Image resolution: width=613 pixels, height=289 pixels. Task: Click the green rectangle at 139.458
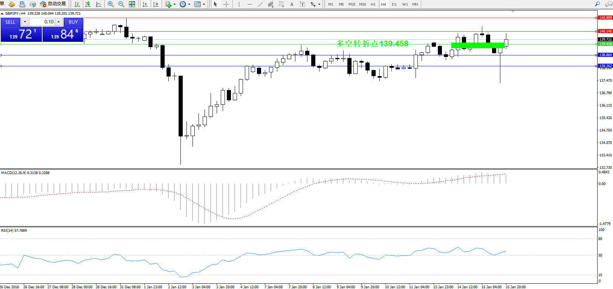(x=477, y=45)
